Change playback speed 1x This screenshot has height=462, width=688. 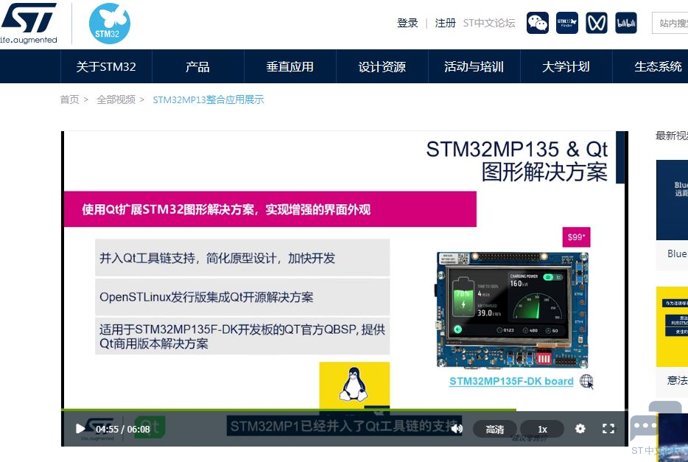point(542,429)
